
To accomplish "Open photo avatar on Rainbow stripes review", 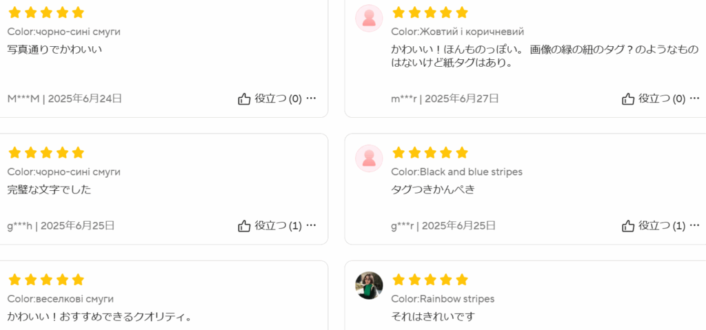I will [x=369, y=285].
